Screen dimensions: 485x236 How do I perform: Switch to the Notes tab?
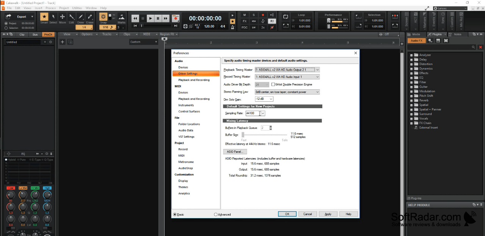(457, 34)
